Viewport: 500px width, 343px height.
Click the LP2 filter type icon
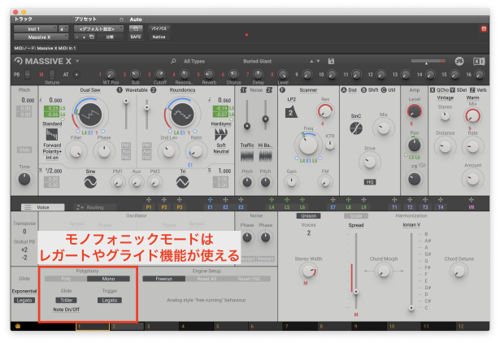[x=290, y=111]
